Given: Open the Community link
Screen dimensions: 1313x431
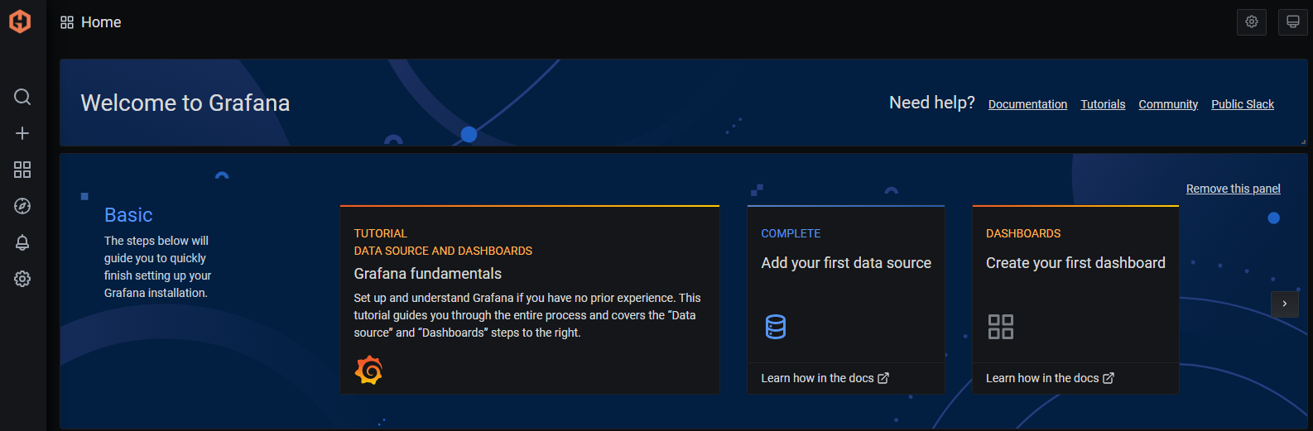Looking at the screenshot, I should pyautogui.click(x=1168, y=104).
